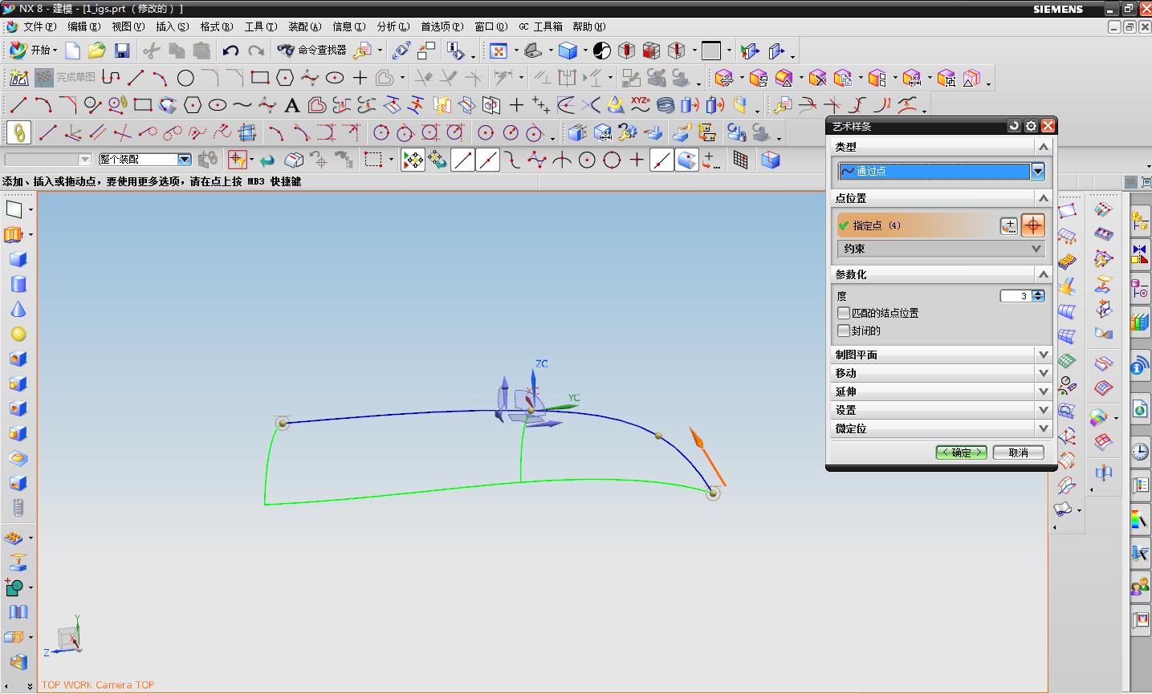Viewport: 1152px width, 694px height.
Task: Expand the 制图平面 section
Action: (940, 355)
